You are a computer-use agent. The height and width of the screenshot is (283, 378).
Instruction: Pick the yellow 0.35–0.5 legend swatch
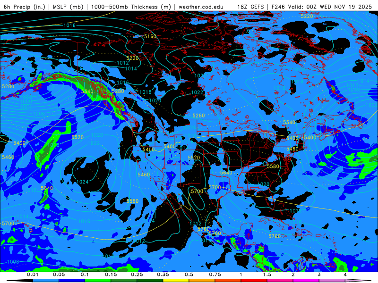[176, 281]
